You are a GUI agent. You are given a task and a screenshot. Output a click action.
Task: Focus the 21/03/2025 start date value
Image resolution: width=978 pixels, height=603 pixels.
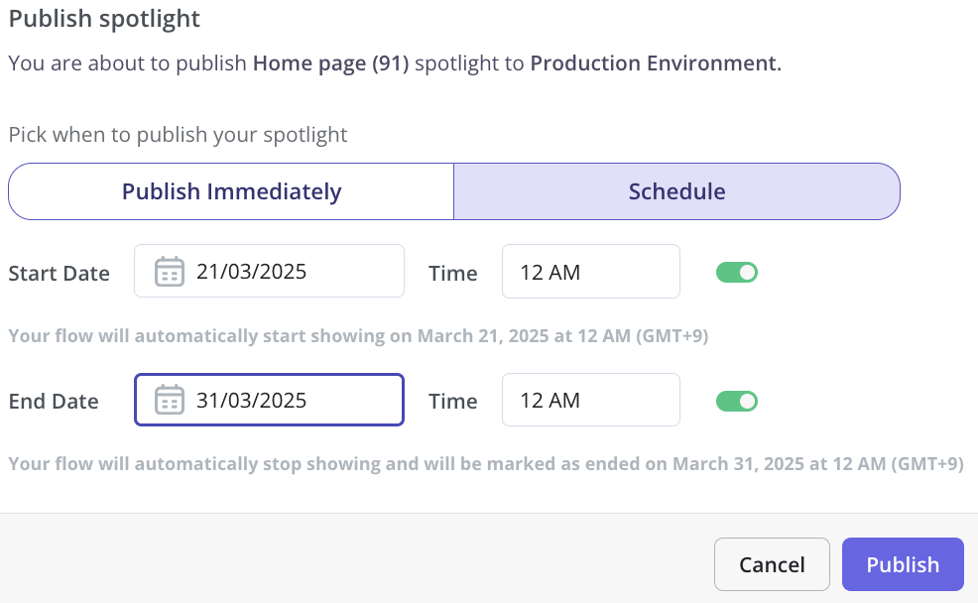[251, 272]
